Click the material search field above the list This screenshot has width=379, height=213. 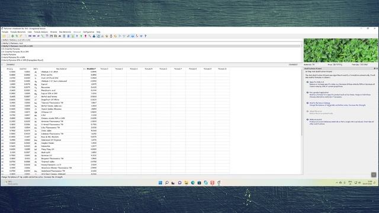152,40
